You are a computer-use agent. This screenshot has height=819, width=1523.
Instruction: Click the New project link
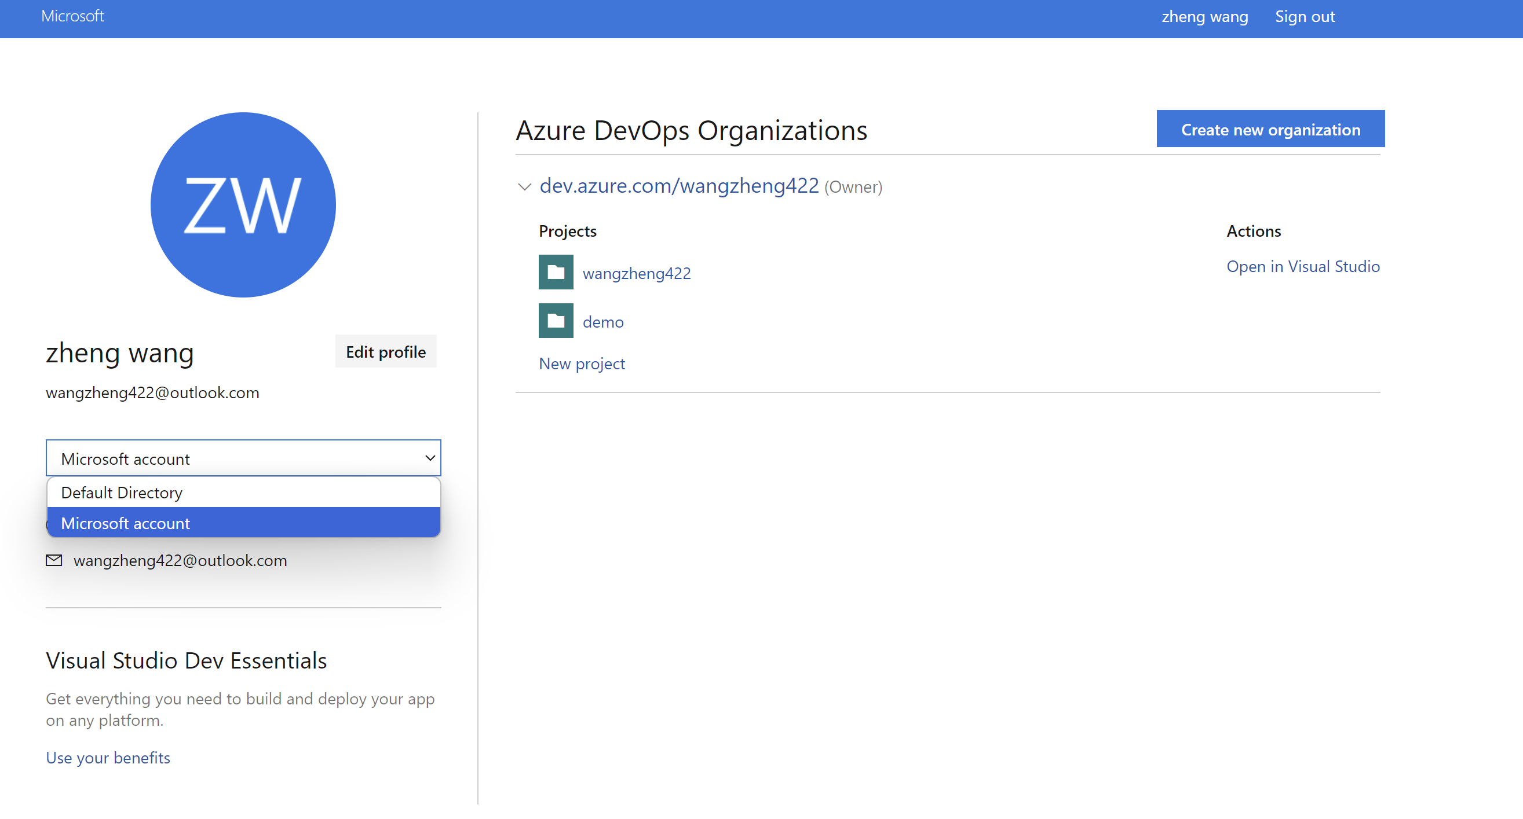(581, 363)
